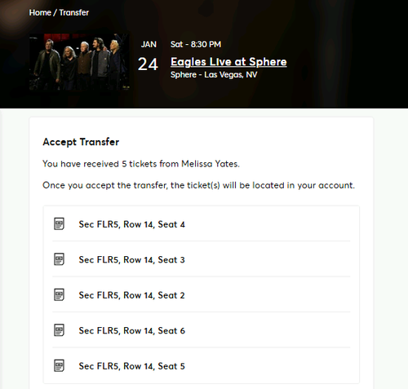The image size is (408, 389).
Task: Click the ticket icon for Seat 4
Action: pos(59,223)
